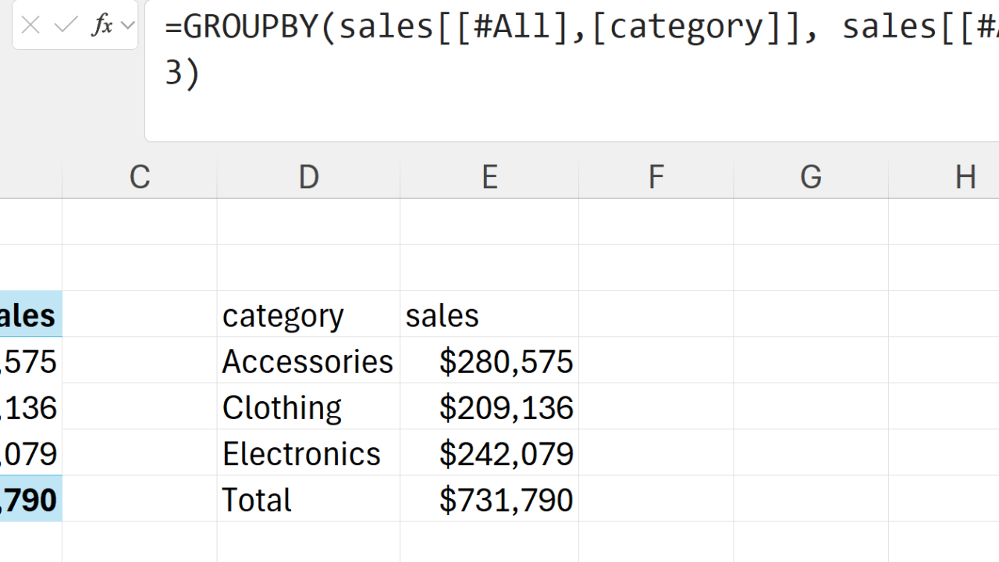Select the Electronics cell

point(308,454)
